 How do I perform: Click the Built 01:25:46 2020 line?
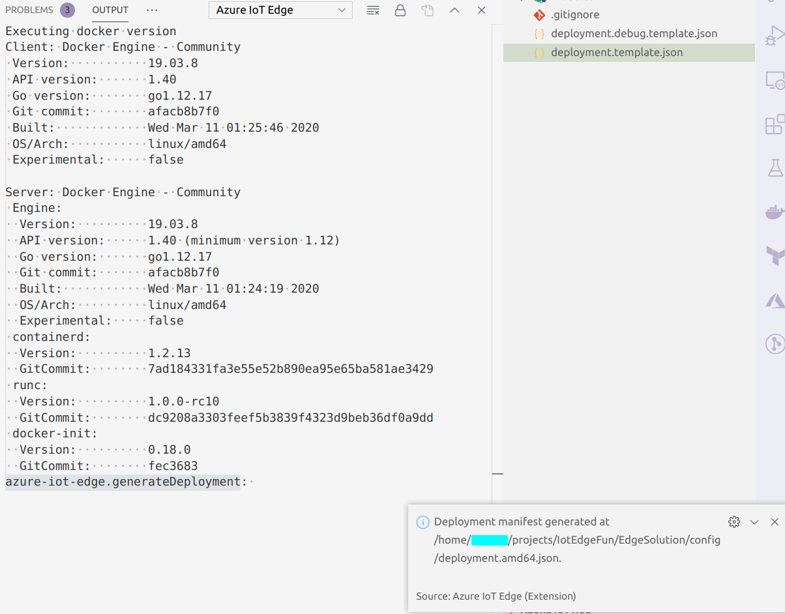pyautogui.click(x=166, y=128)
